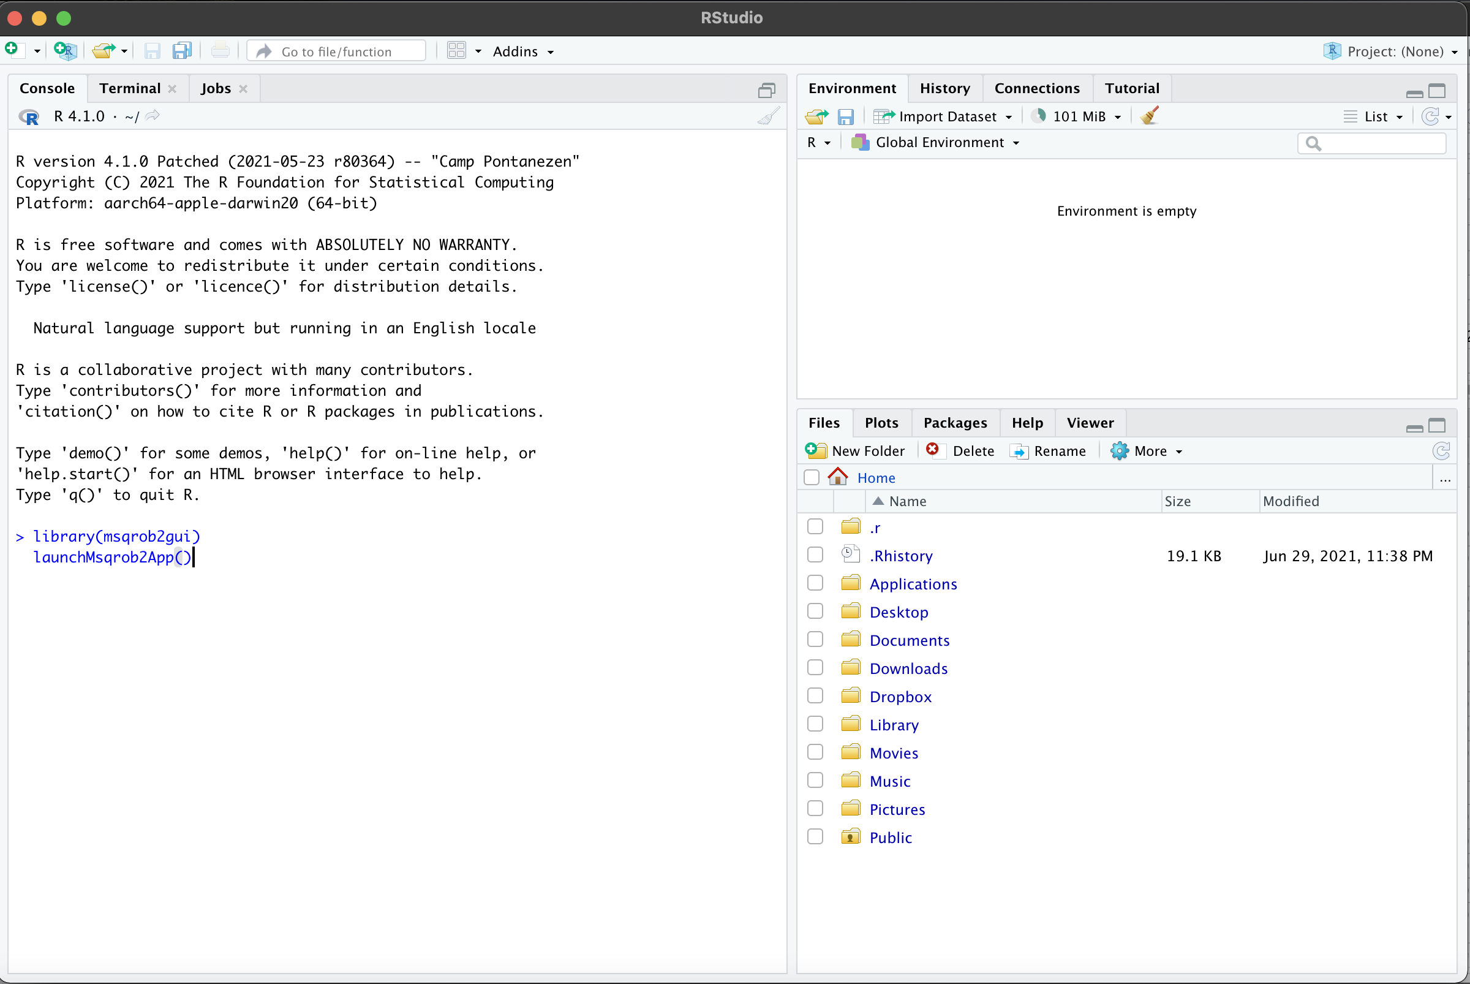The height and width of the screenshot is (984, 1470).
Task: Click the console clear broom icon
Action: [769, 116]
